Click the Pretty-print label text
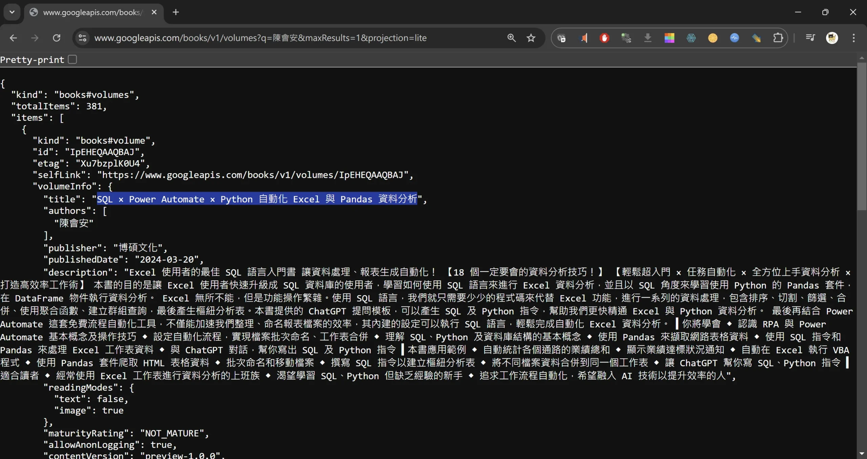This screenshot has width=867, height=459. [x=32, y=60]
